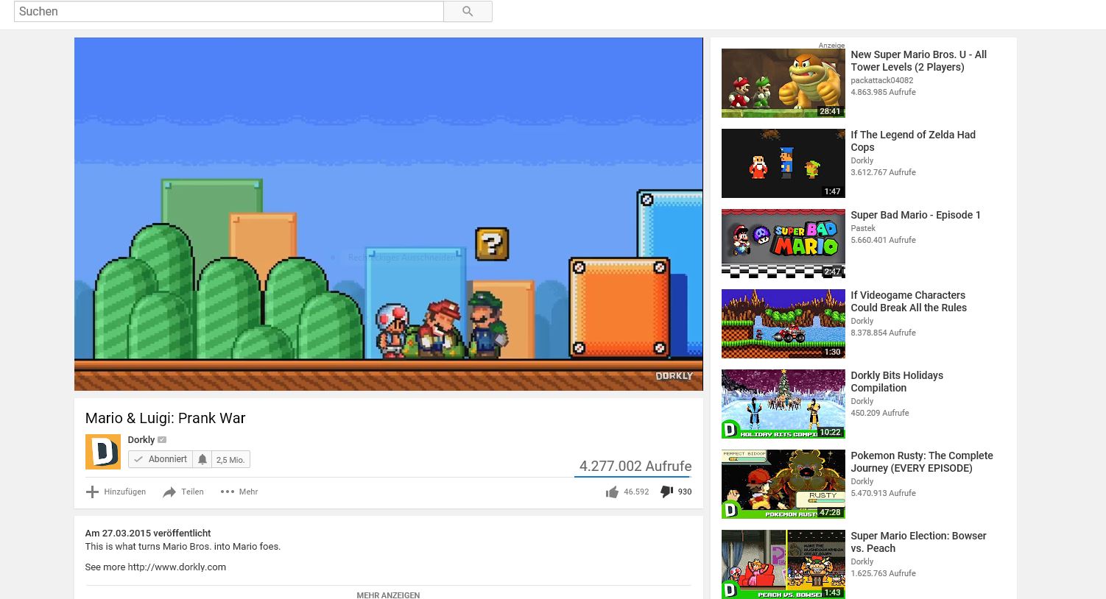Click the Am 27.03.2015 veröffentlicht date

(x=148, y=533)
